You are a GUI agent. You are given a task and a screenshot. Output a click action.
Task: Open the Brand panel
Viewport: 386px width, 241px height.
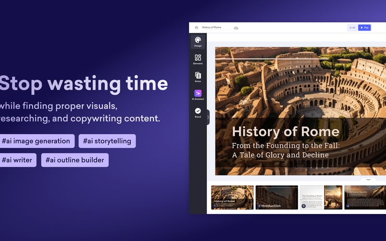click(x=198, y=113)
